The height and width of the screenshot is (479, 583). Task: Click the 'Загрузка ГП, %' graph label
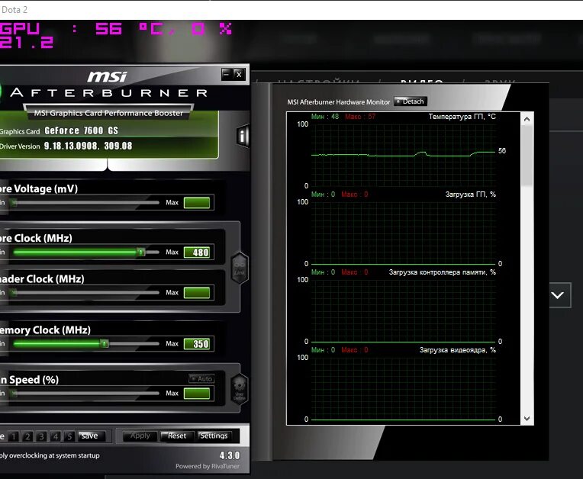pos(471,194)
